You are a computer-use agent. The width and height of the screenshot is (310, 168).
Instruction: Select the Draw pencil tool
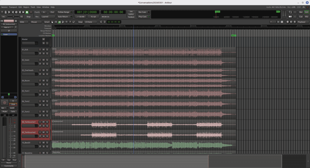pos(71,22)
